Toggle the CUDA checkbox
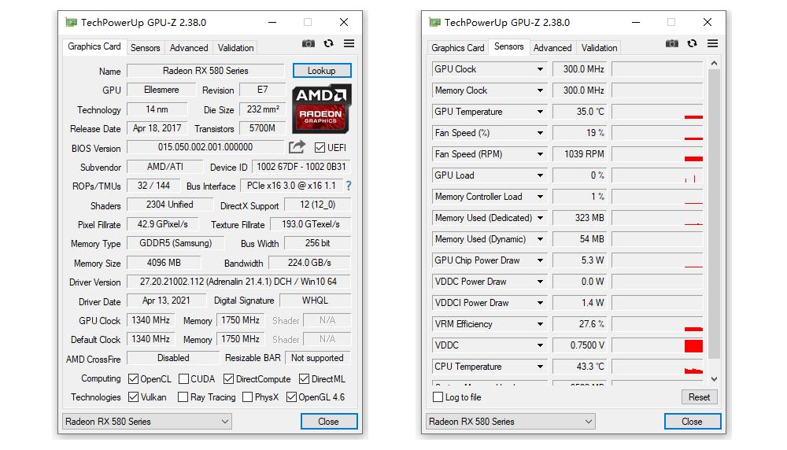The height and width of the screenshot is (450, 787). coord(183,378)
